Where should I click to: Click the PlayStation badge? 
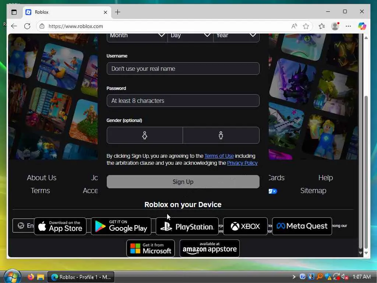187,226
